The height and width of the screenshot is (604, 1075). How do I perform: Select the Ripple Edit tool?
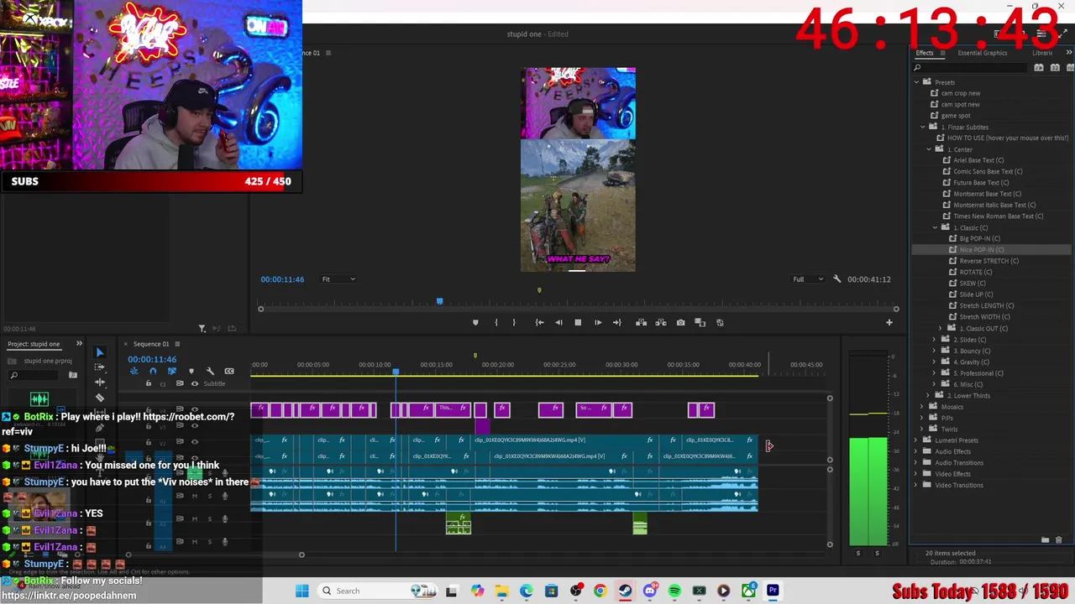[x=99, y=383]
